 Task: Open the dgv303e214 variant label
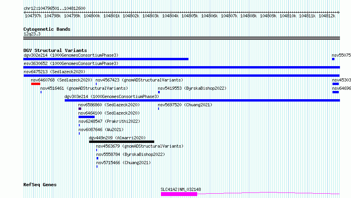[112, 96]
